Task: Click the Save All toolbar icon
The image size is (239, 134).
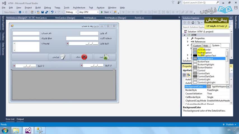Action: tap(47, 12)
